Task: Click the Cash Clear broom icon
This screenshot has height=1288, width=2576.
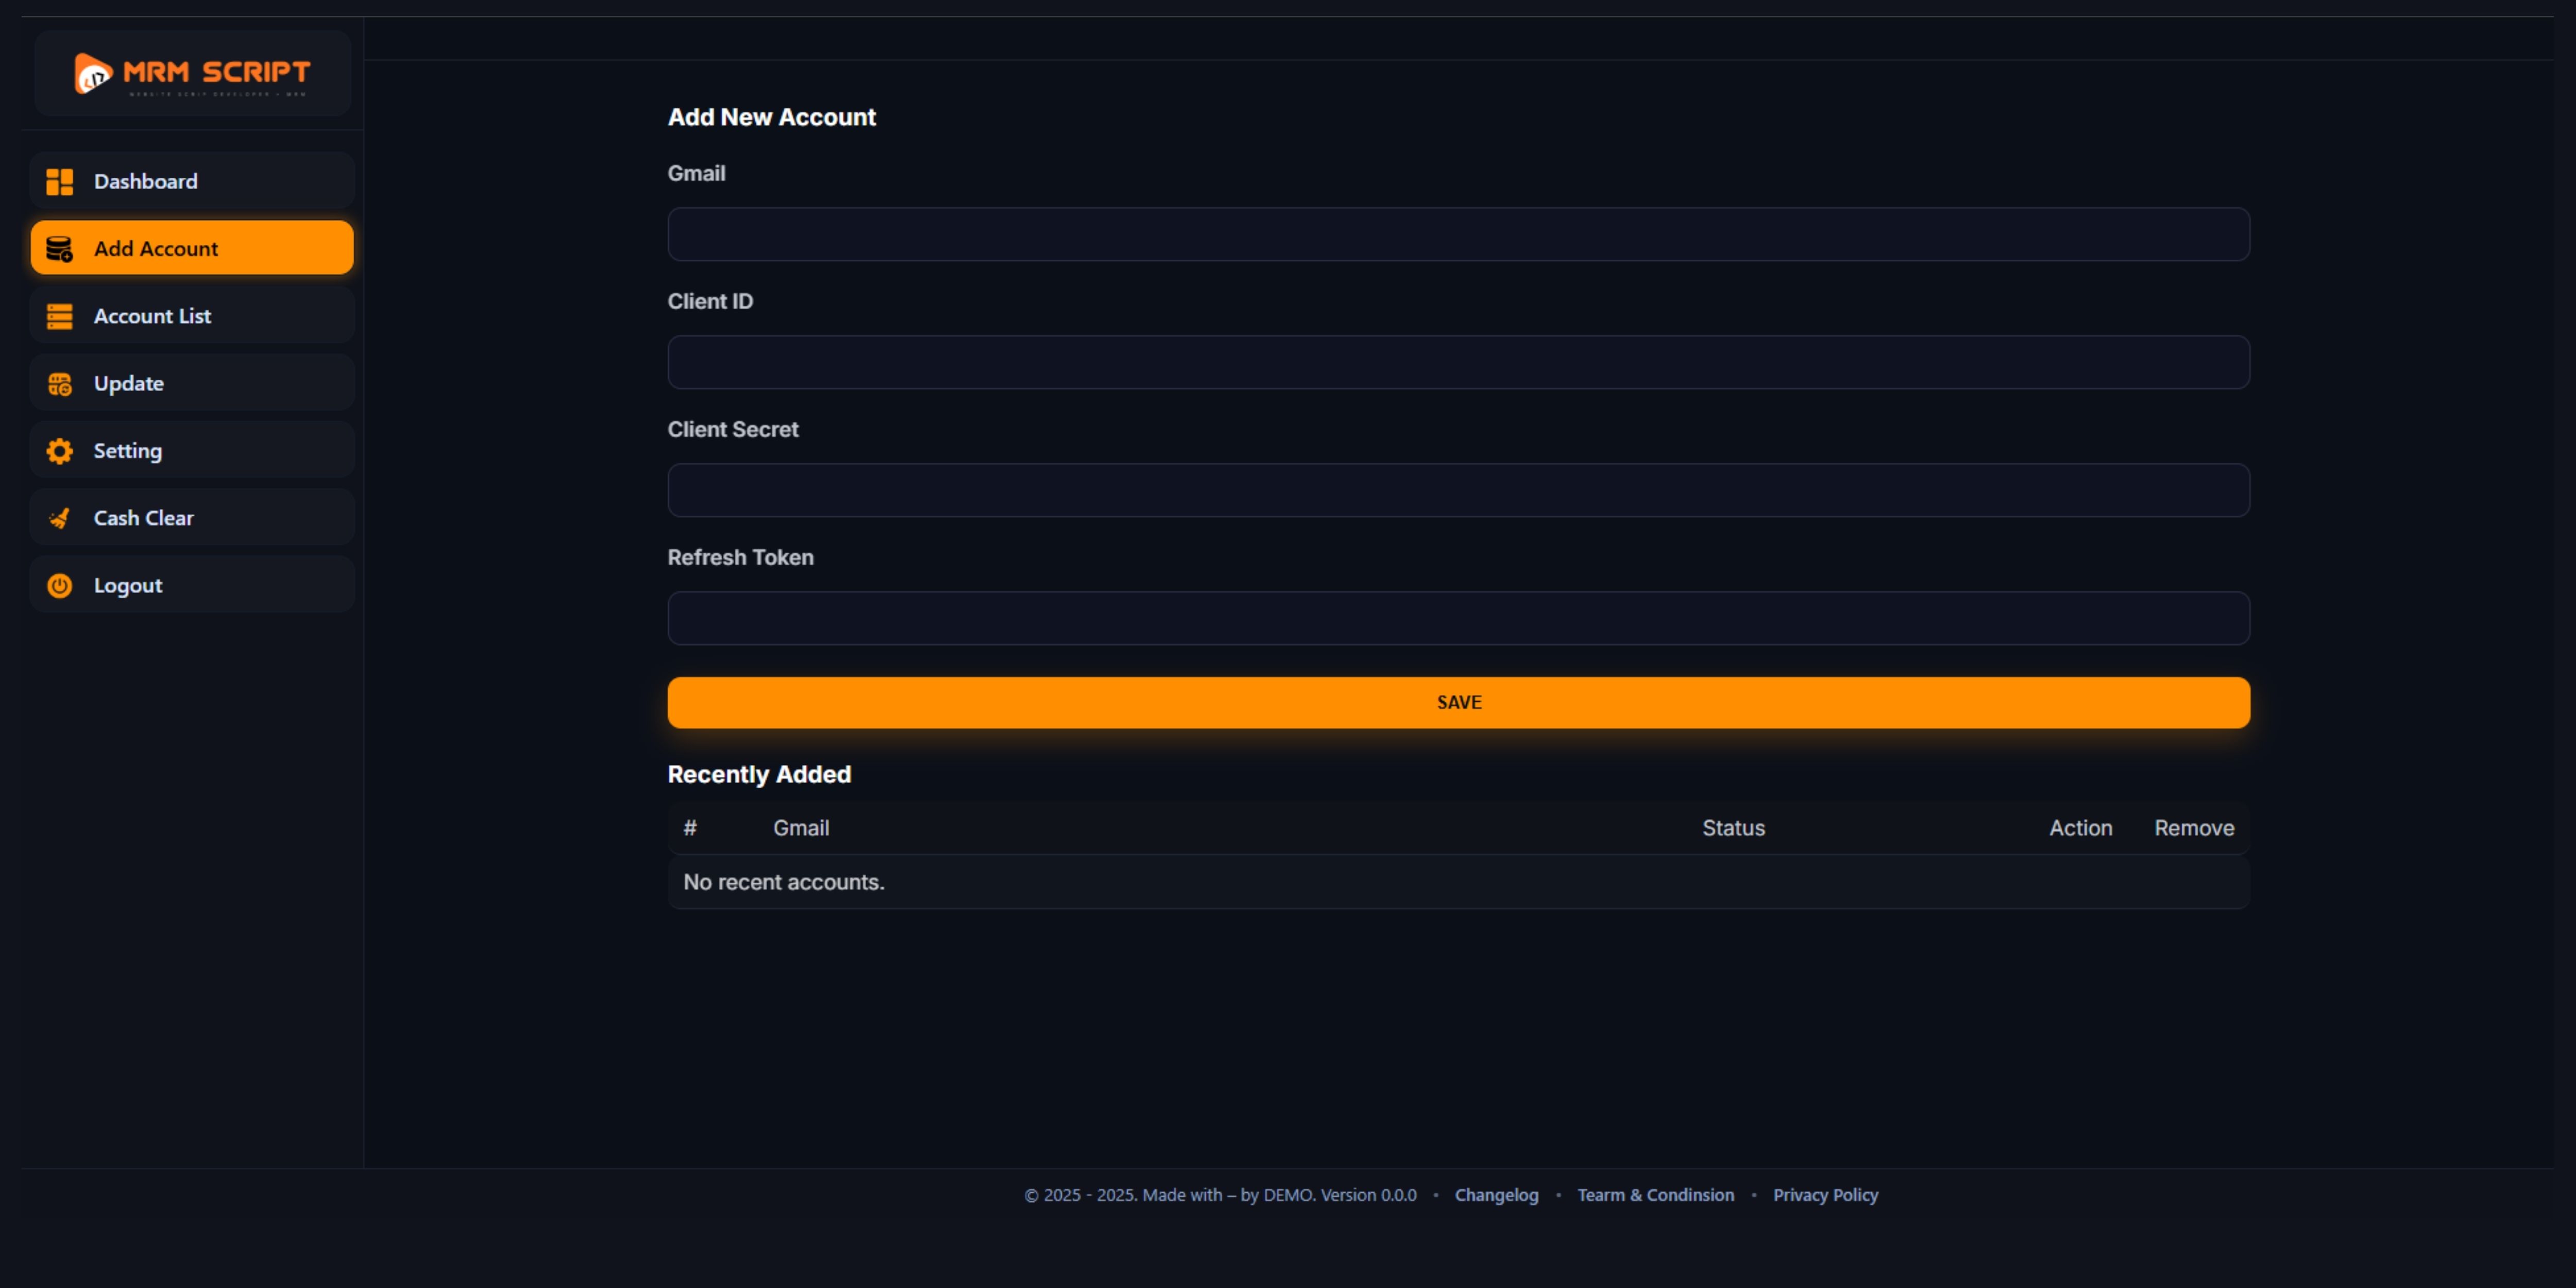Action: tap(60, 518)
